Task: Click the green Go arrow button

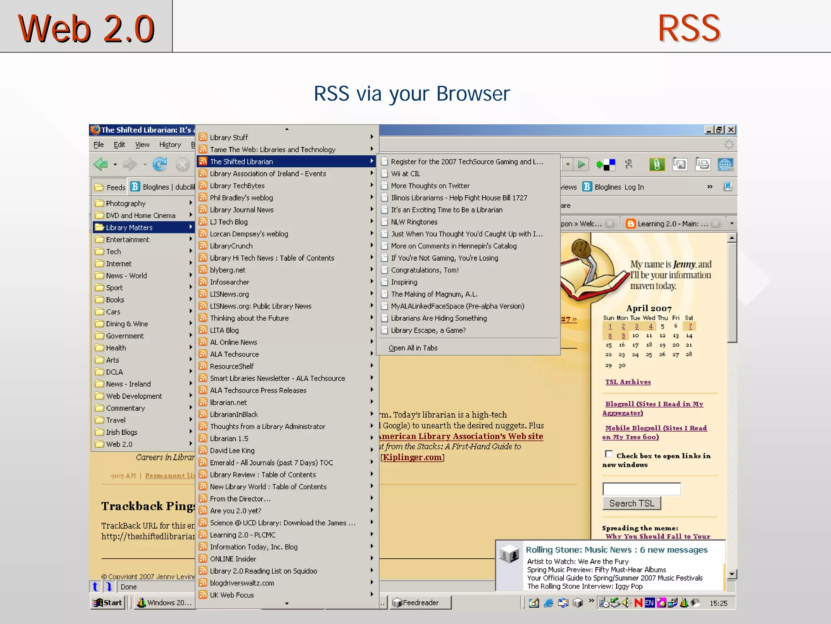Action: pos(581,164)
